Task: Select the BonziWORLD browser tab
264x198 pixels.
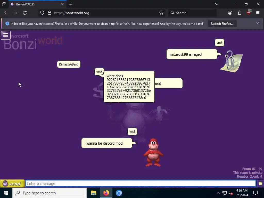Action: [x=37, y=4]
